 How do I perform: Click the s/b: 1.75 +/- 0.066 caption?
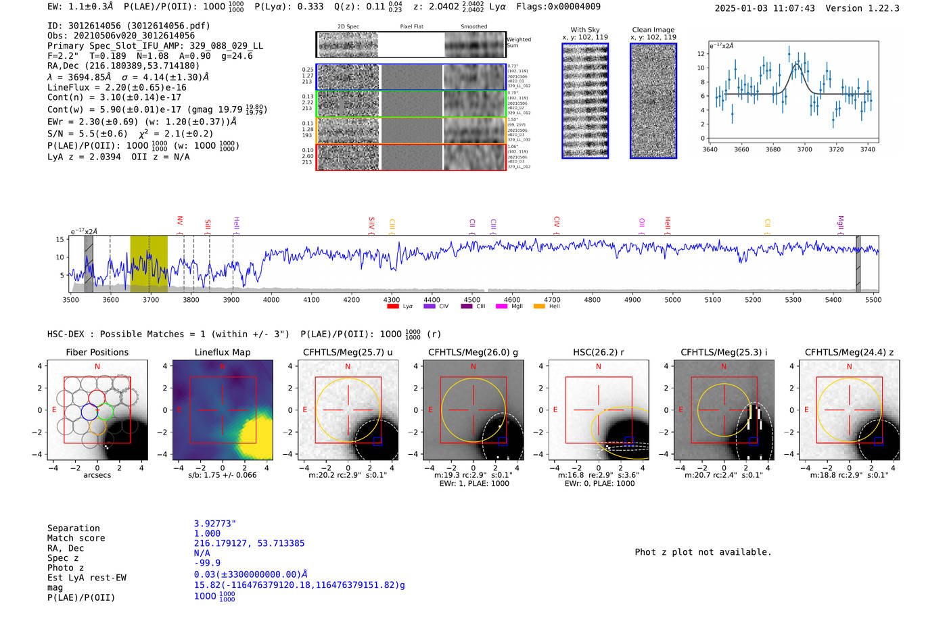(x=223, y=475)
